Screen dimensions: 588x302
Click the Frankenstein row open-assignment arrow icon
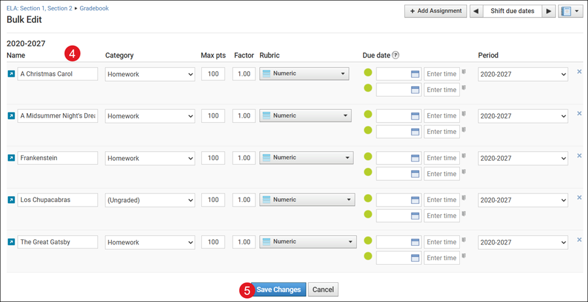coord(11,158)
